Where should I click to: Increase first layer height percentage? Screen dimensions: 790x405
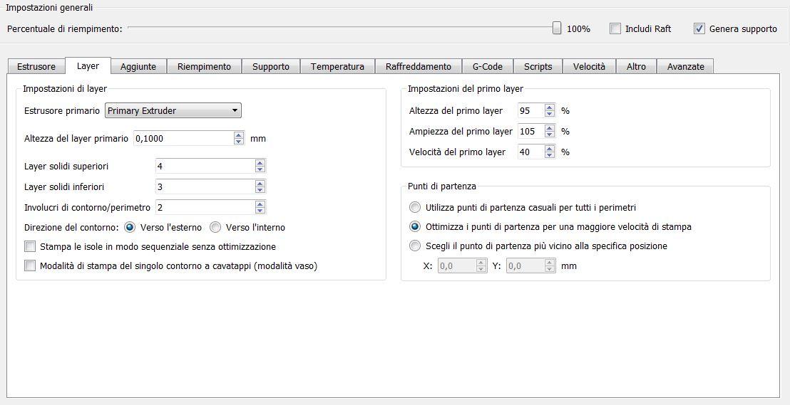pos(549,107)
